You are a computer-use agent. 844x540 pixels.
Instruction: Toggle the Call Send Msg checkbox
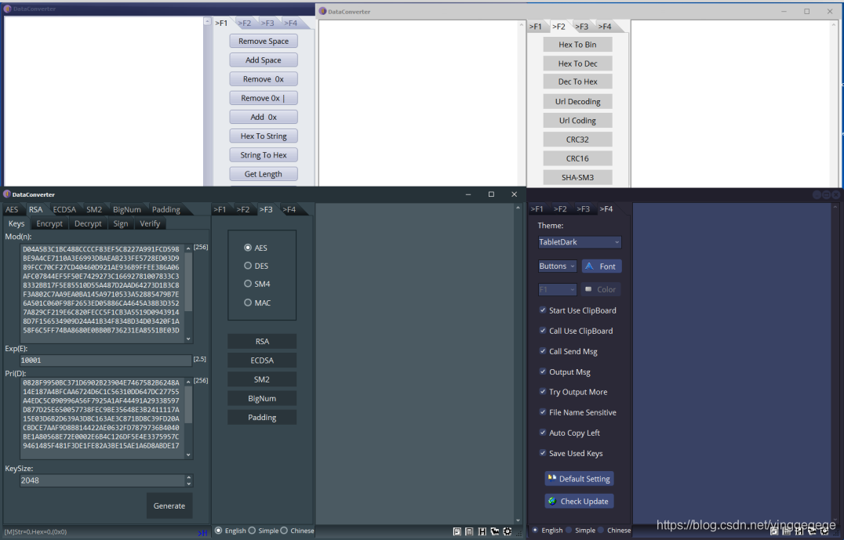tap(543, 350)
